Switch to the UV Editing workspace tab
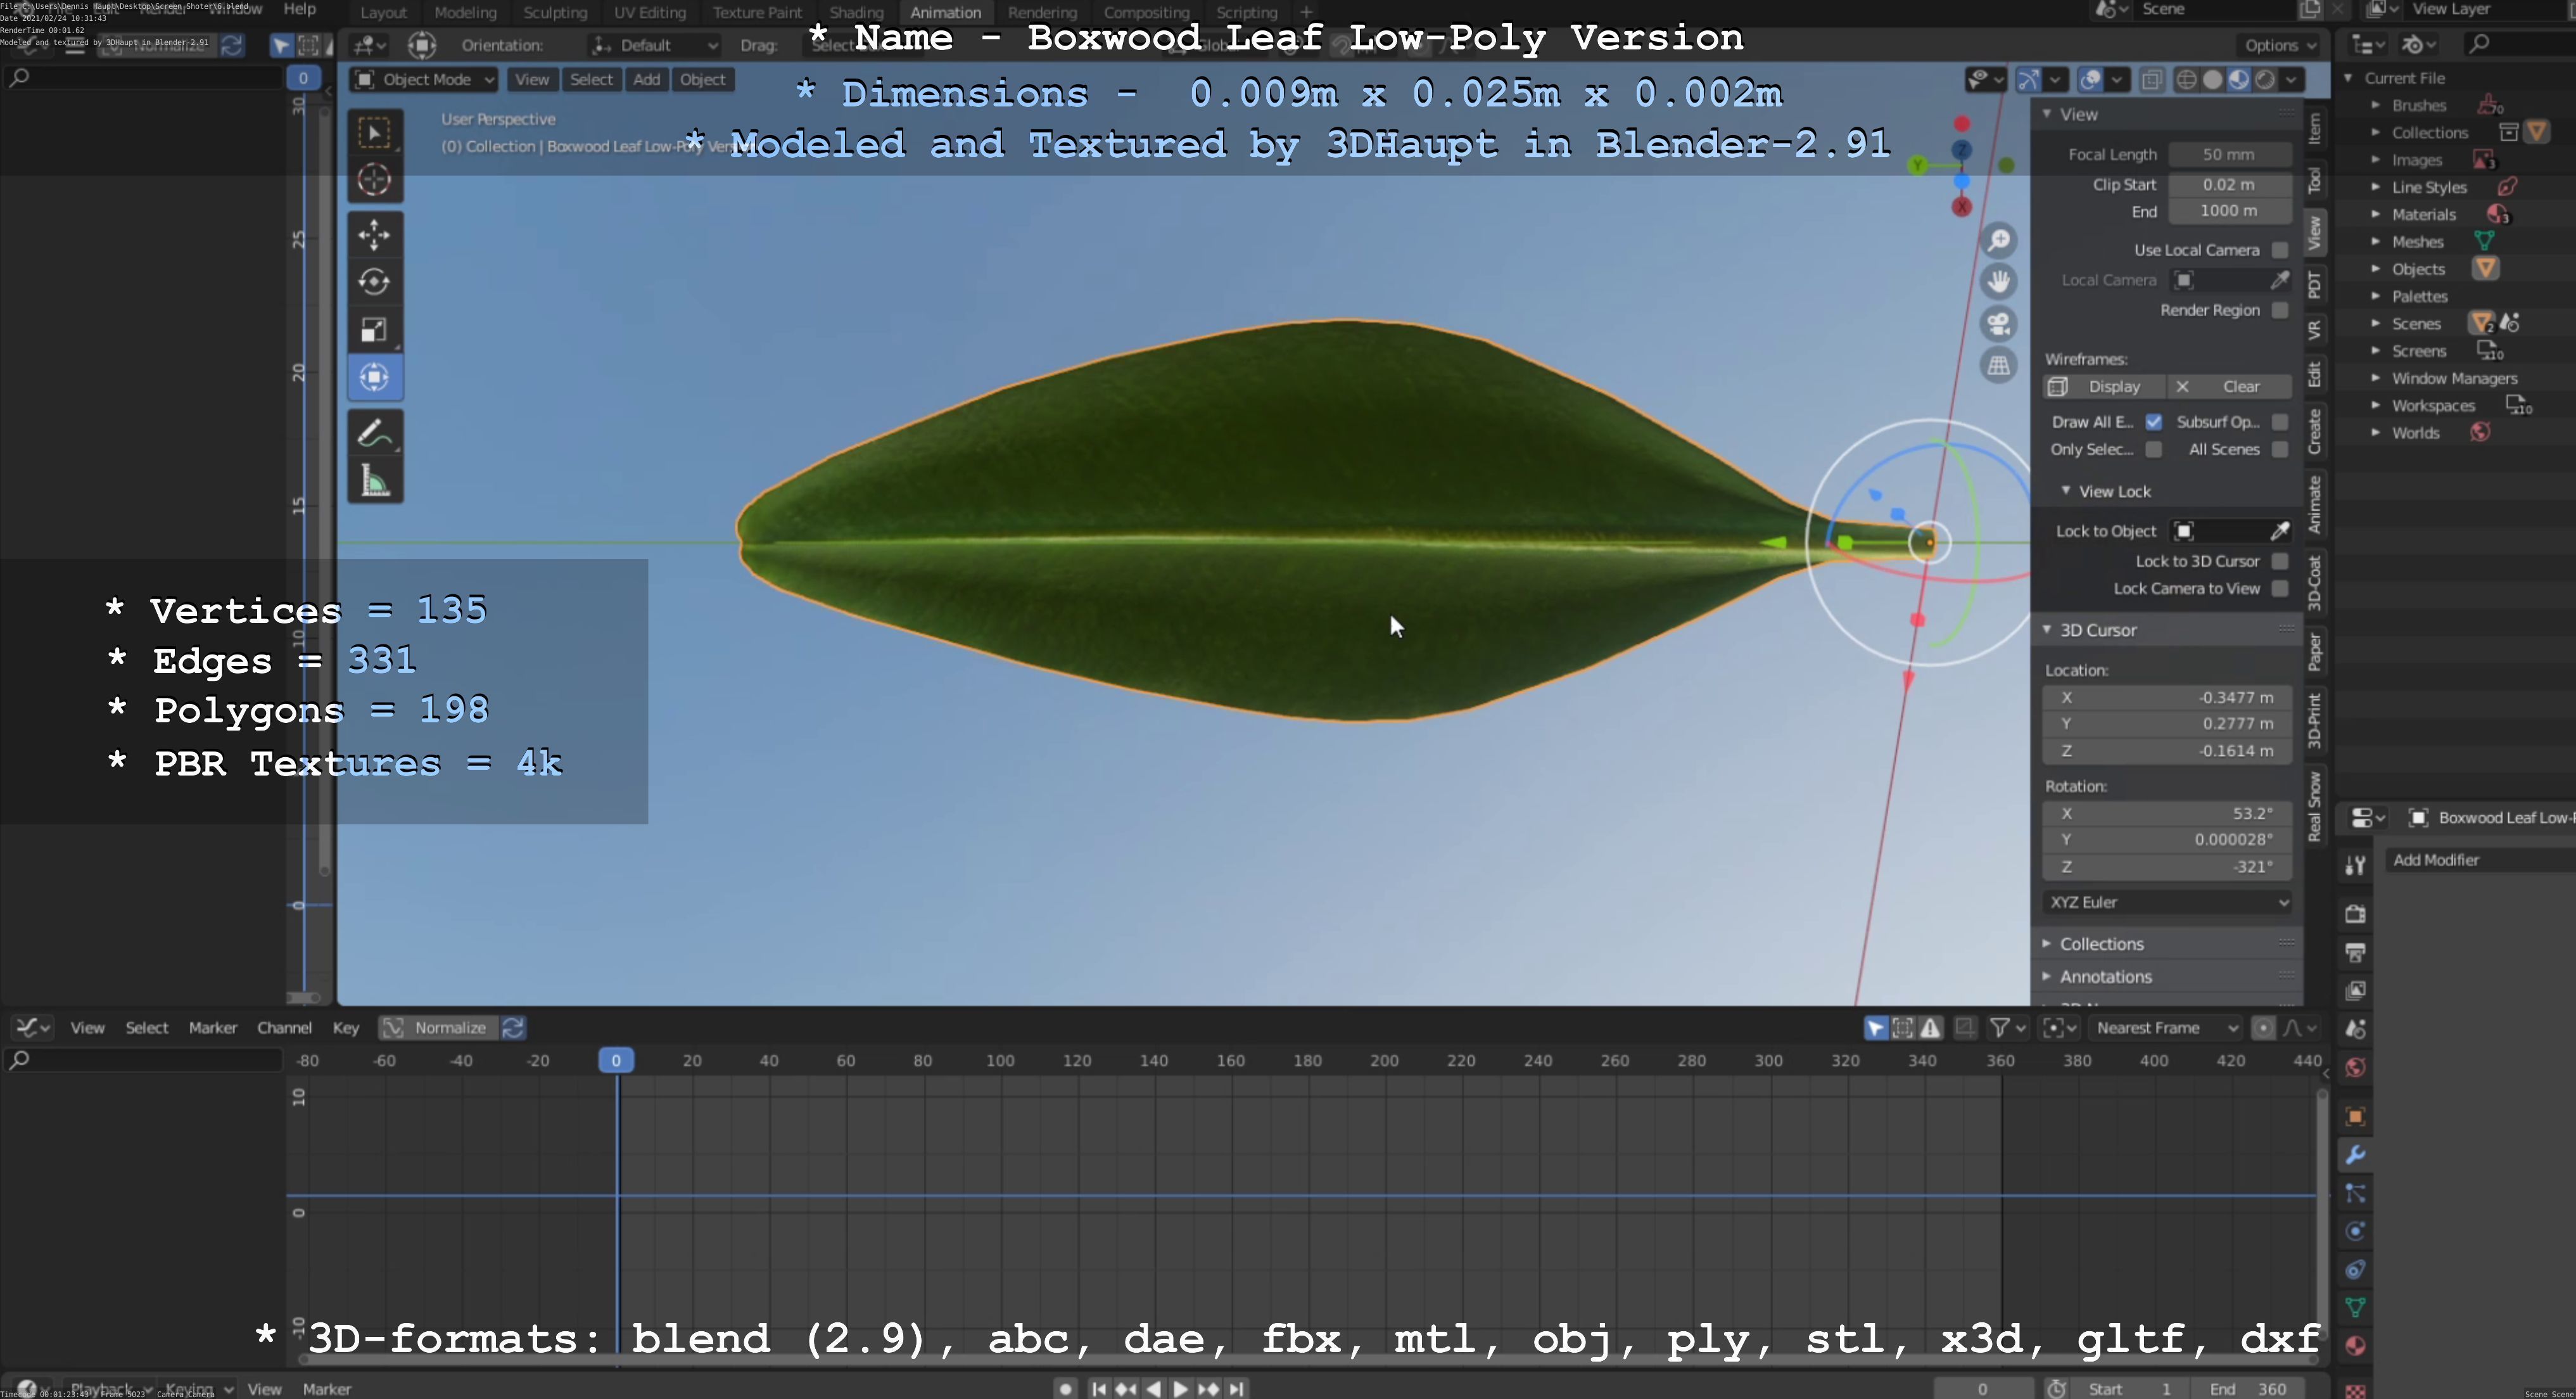 click(x=649, y=12)
